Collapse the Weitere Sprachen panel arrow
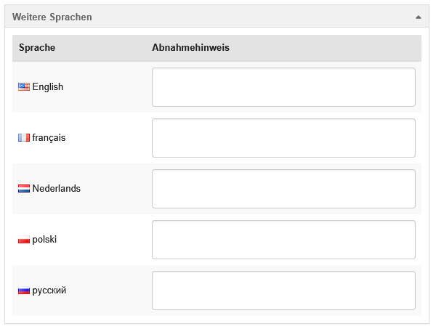 (418, 17)
